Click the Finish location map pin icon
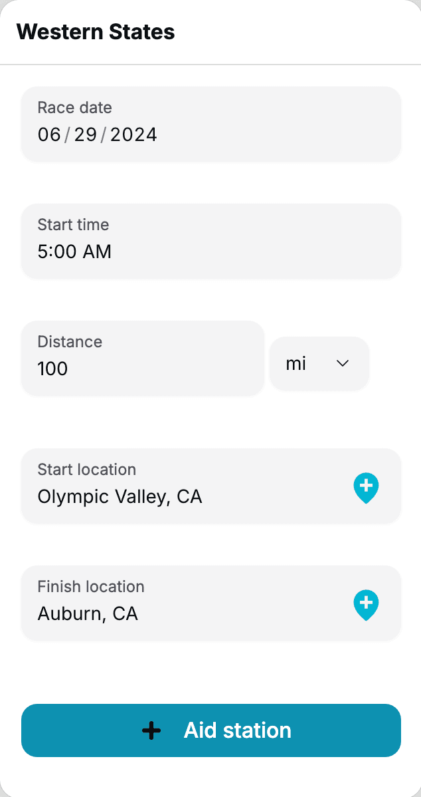Image resolution: width=421 pixels, height=797 pixels. click(365, 605)
